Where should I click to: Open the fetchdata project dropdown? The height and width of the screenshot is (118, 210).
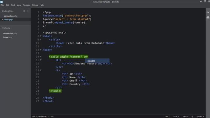7,28
